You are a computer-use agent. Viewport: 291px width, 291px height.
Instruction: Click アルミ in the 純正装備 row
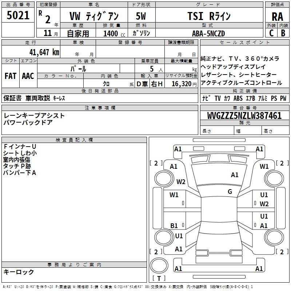click(x=263, y=98)
